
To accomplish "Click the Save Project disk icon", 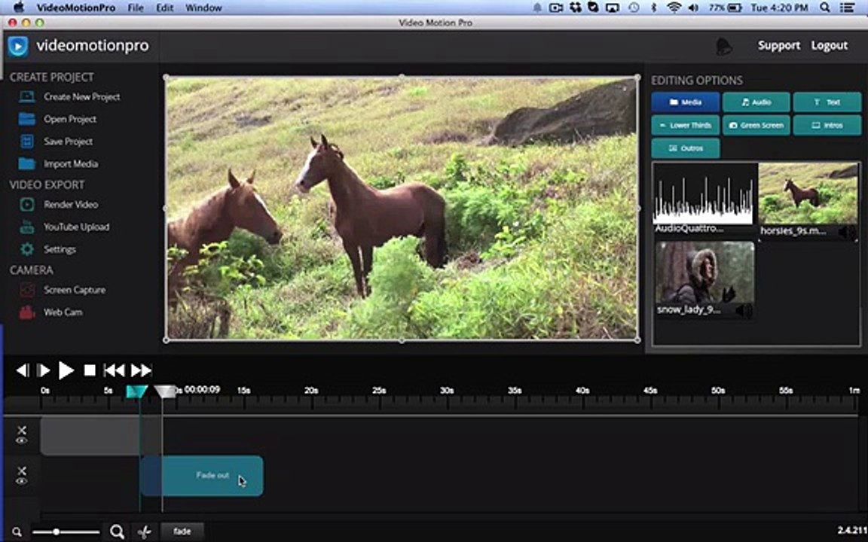I will tap(26, 141).
